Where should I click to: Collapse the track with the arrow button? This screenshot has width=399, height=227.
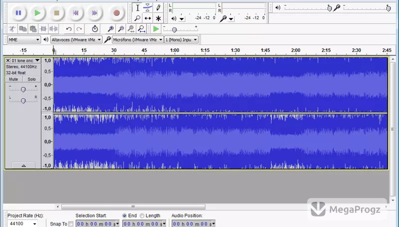pos(23,166)
